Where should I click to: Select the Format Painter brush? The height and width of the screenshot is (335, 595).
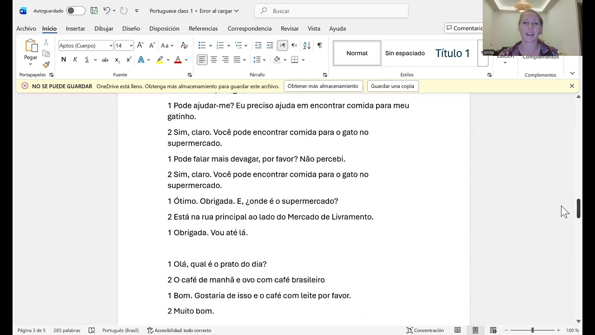click(x=46, y=65)
